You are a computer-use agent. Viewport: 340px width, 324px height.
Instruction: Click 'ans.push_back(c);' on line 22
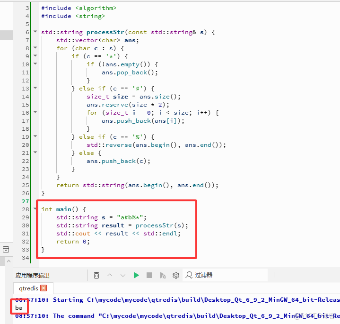click(x=118, y=161)
